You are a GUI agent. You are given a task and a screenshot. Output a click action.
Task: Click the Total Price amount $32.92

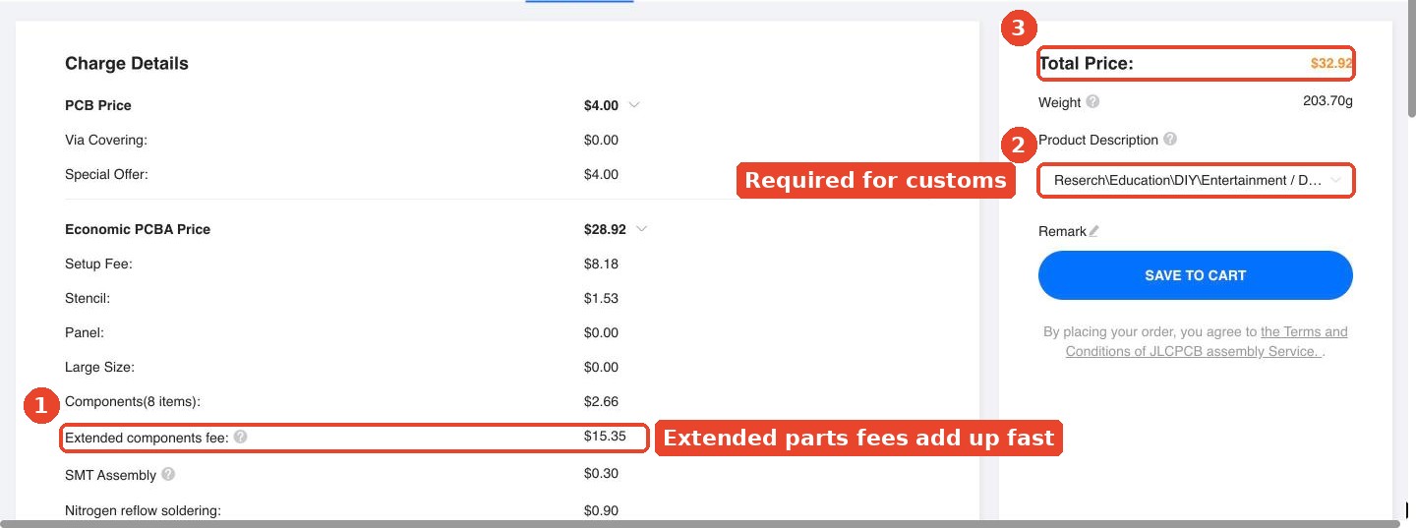point(1331,63)
